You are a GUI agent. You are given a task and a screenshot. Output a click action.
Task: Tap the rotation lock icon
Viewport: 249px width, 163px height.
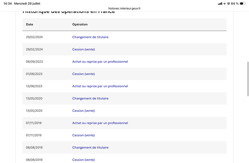(x=228, y=3)
